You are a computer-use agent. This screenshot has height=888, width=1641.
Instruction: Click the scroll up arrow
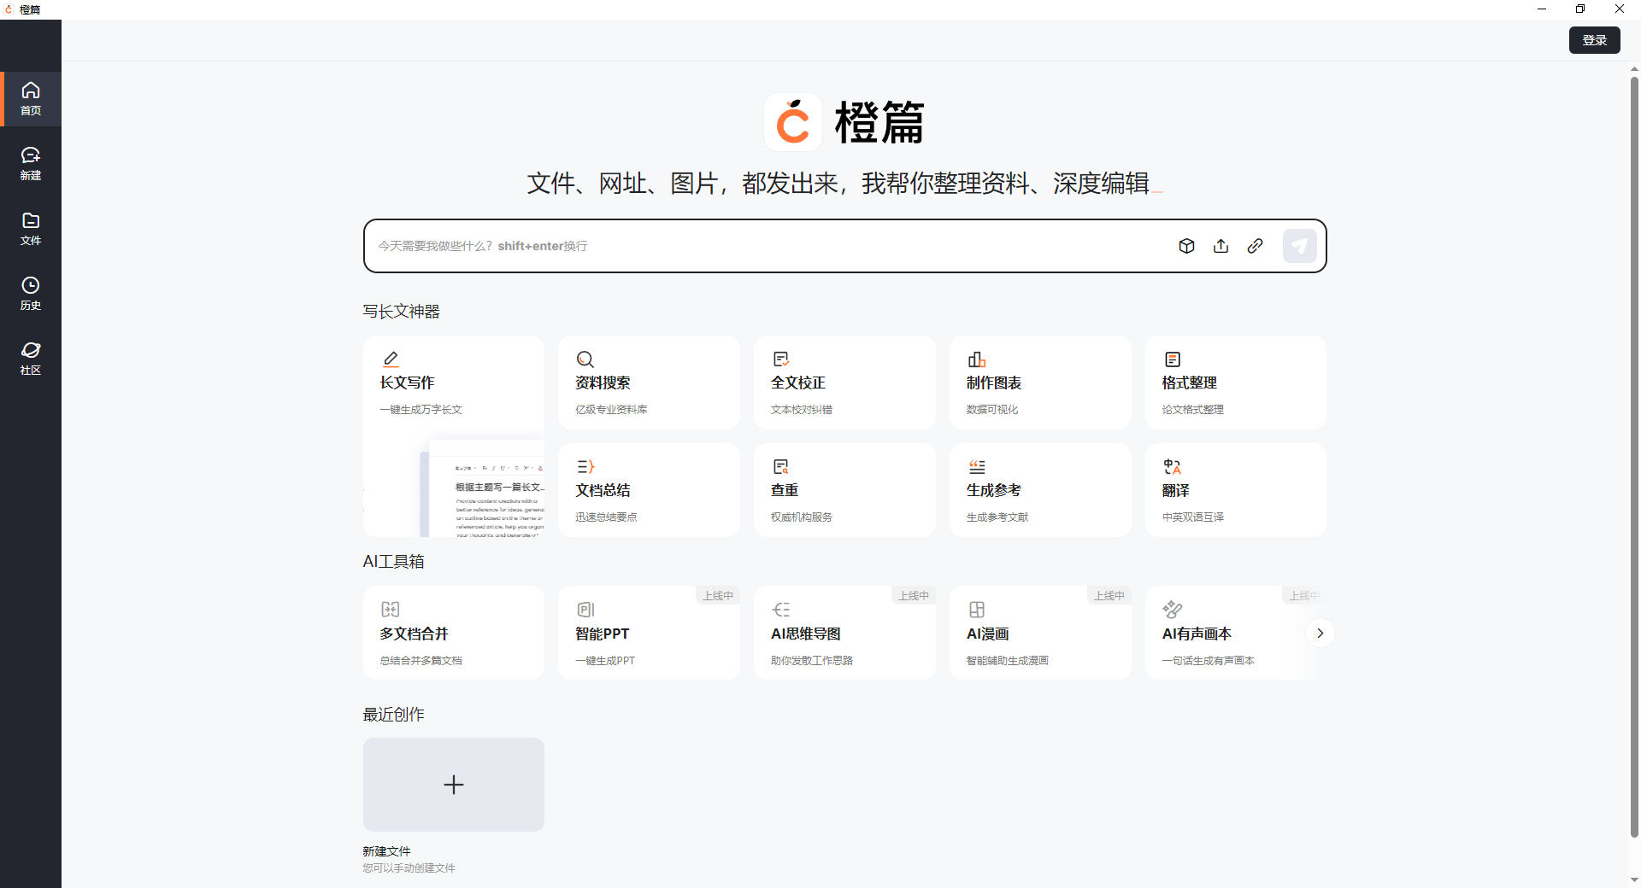click(1634, 69)
